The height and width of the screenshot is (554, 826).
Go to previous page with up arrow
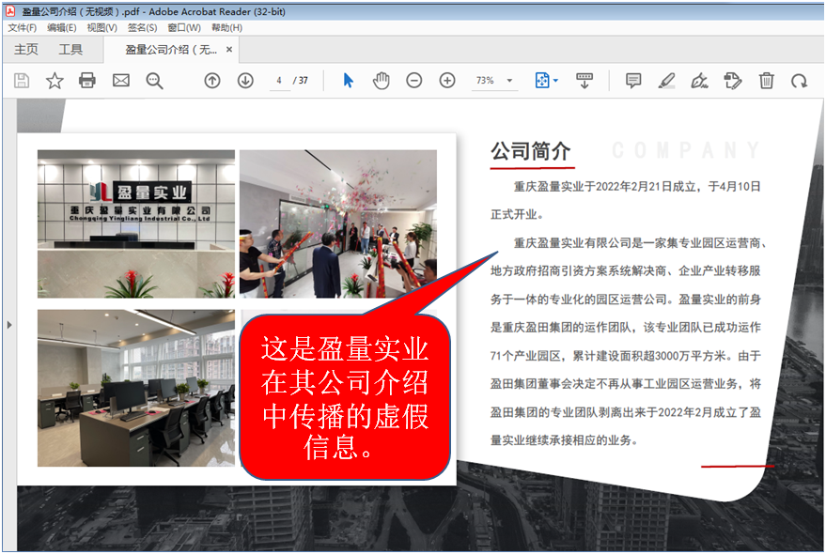coord(212,81)
